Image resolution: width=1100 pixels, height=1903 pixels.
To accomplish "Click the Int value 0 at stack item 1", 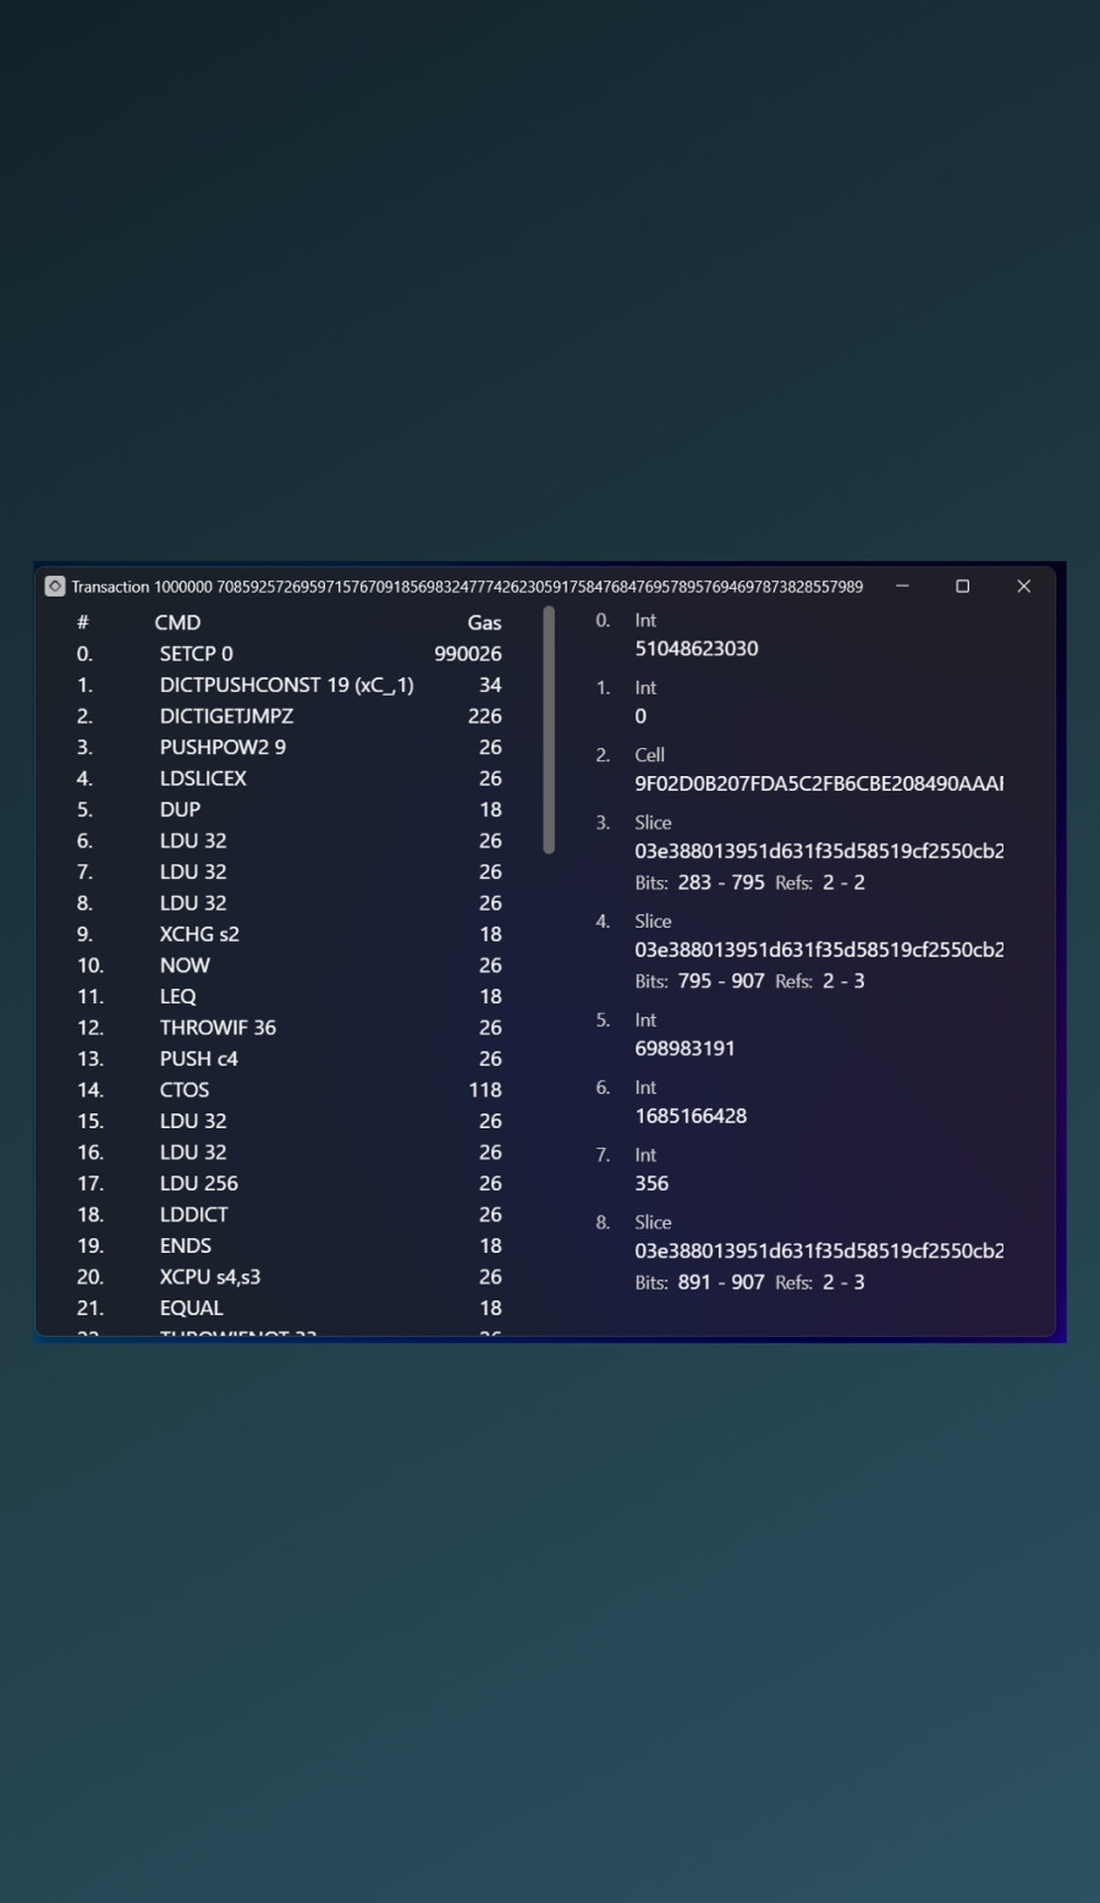I will (640, 716).
